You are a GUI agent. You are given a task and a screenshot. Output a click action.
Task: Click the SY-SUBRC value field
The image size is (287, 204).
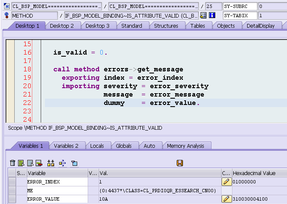pos(272,6)
